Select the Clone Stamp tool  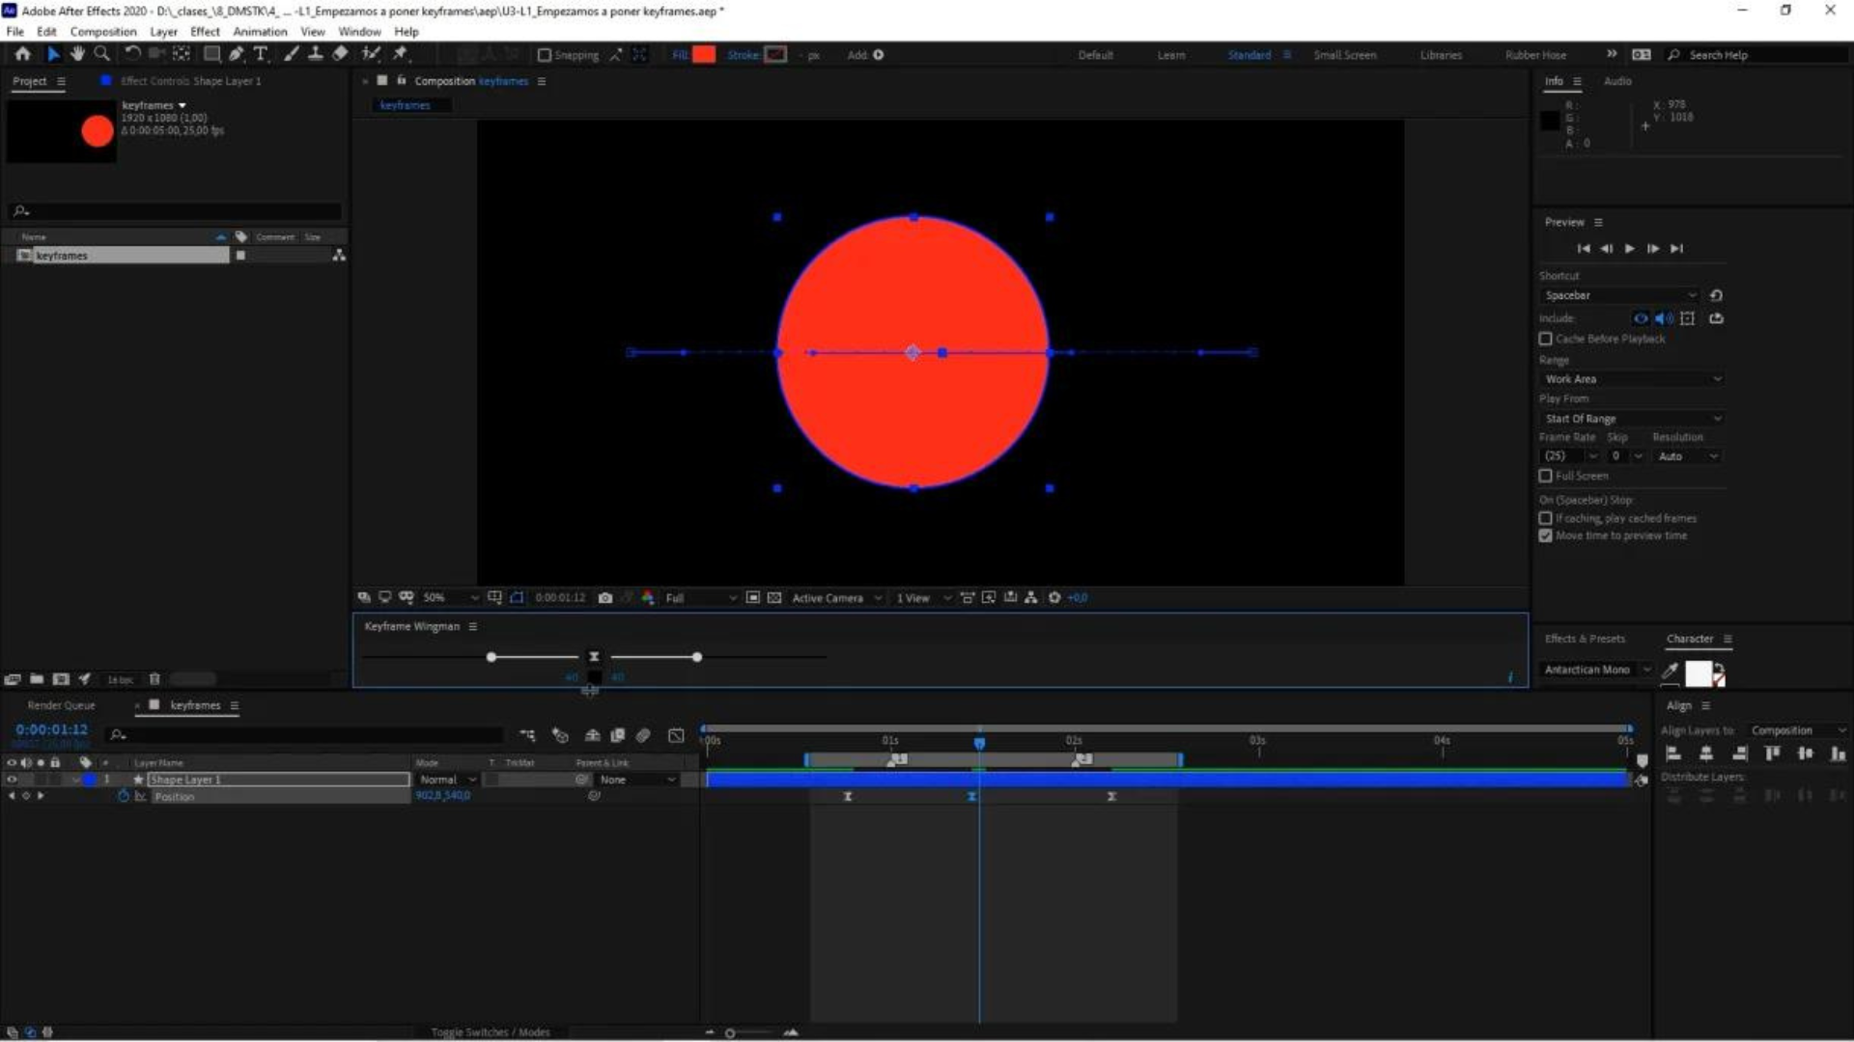point(315,54)
